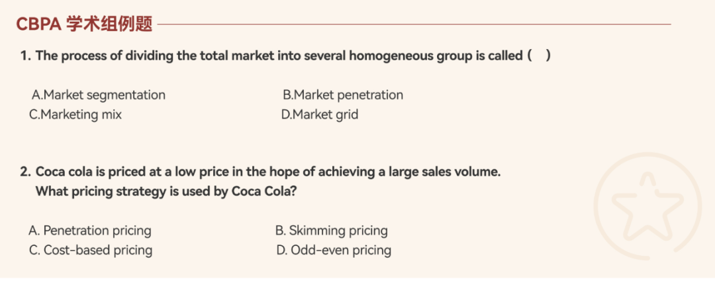
Task: Pick option C. Cost-based pricing
Action: point(91,251)
